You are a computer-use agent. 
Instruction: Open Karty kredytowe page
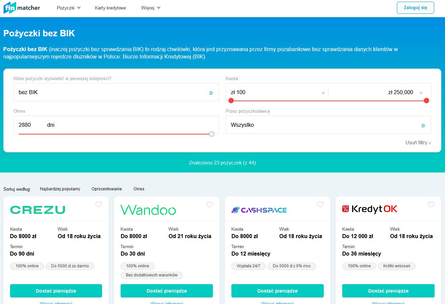pos(110,8)
